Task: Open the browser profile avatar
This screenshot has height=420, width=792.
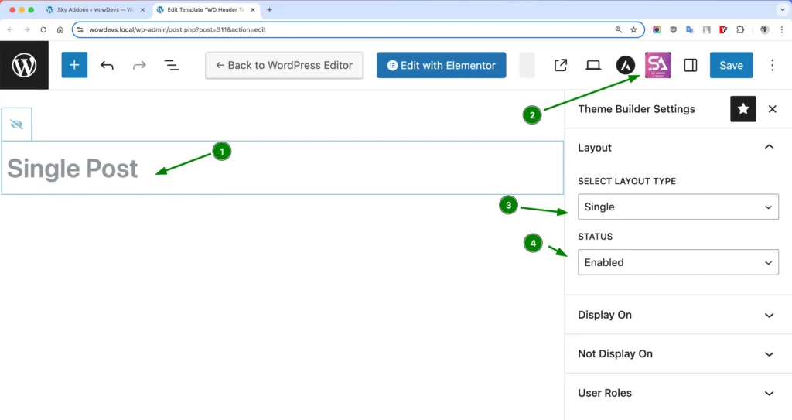Action: [765, 30]
